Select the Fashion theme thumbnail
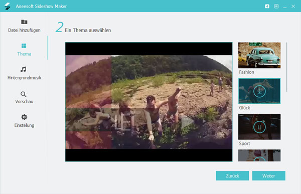301x194 pixels. click(259, 55)
